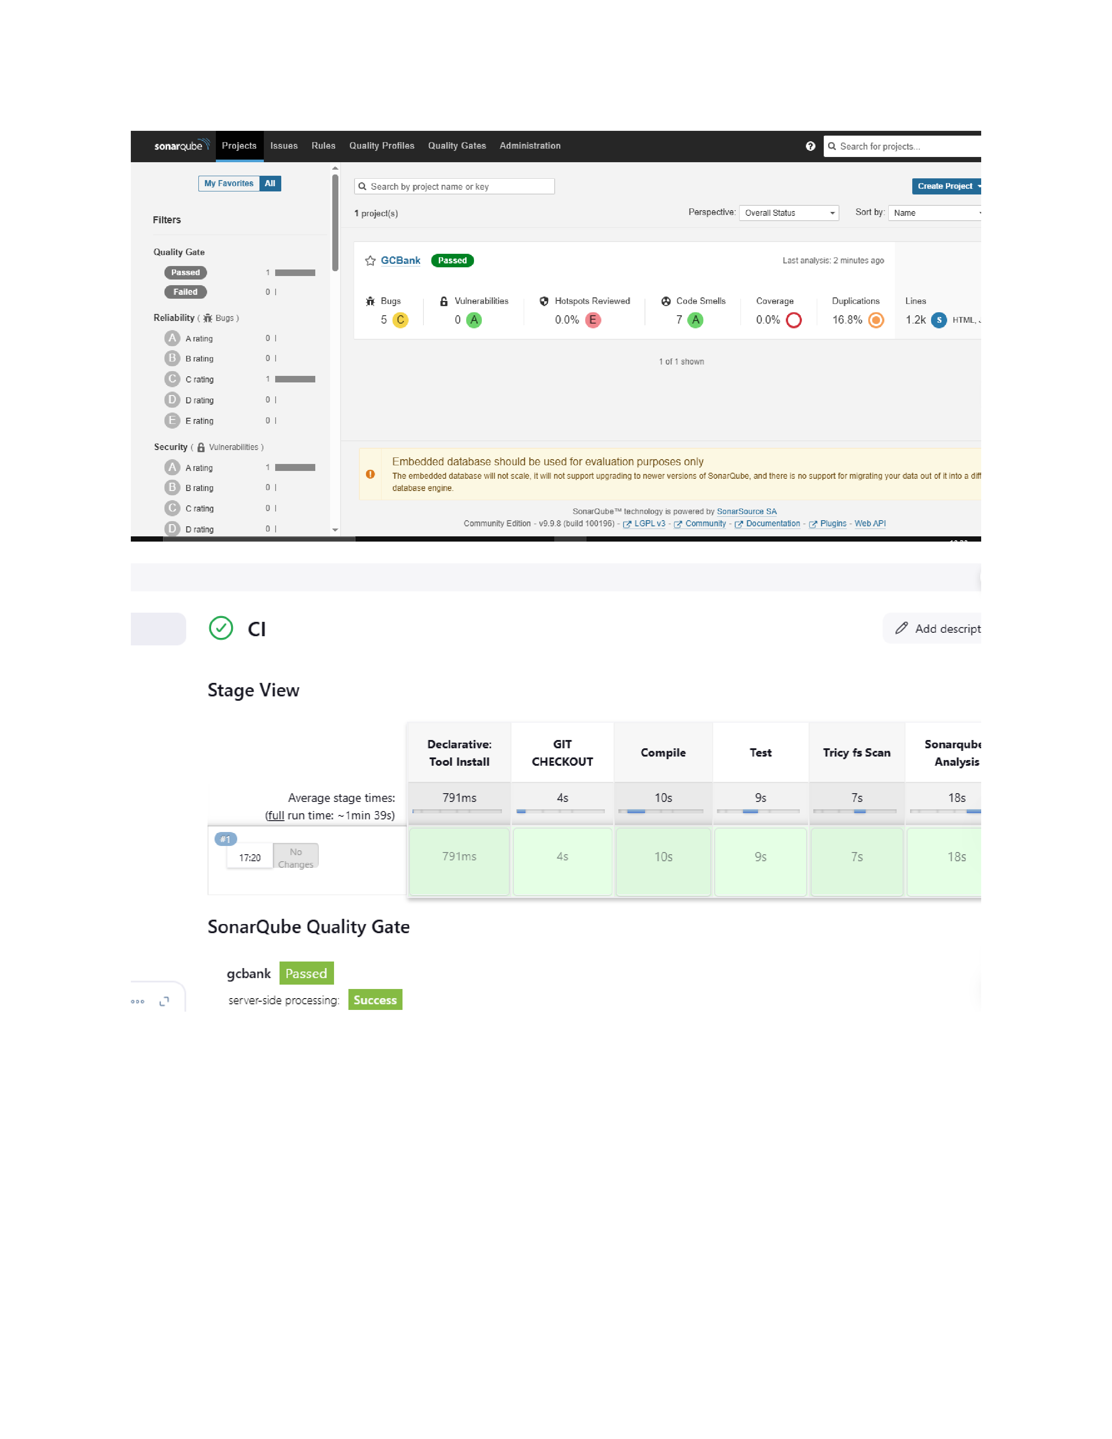Click the Tricy fs Scan 7s stage cell
This screenshot has width=1112, height=1439.
(857, 862)
